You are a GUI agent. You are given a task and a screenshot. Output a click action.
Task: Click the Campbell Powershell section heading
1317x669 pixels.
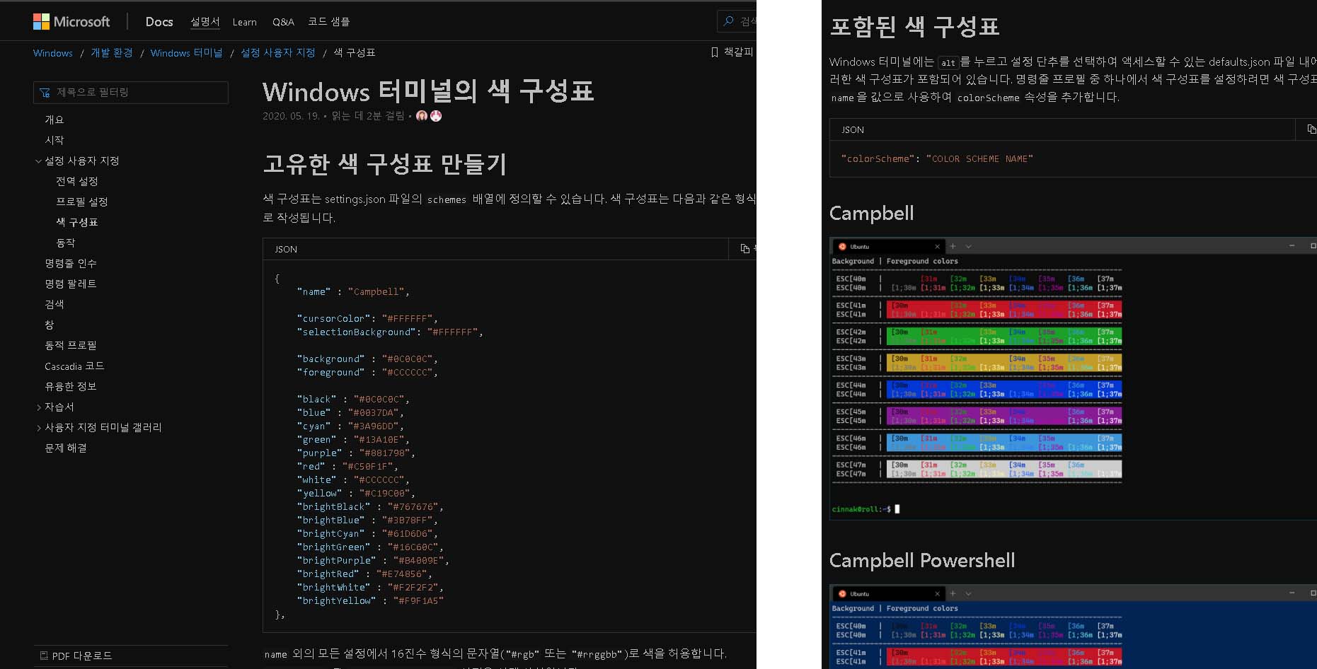point(922,561)
